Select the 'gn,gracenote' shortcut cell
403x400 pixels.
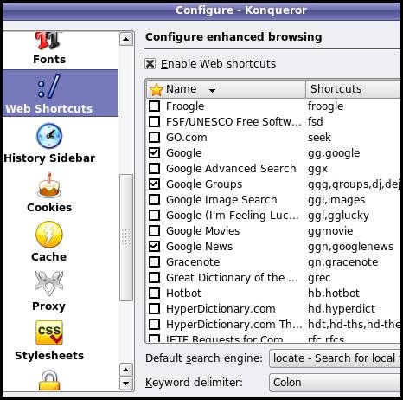(x=342, y=262)
